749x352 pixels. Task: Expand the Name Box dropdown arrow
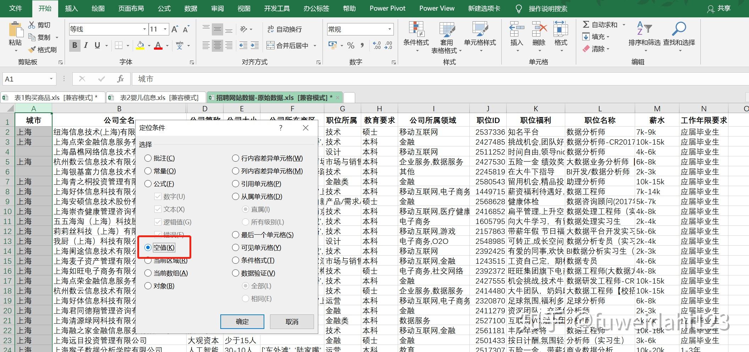(51, 79)
